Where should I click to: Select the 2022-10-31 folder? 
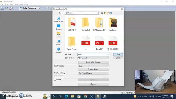72,24
